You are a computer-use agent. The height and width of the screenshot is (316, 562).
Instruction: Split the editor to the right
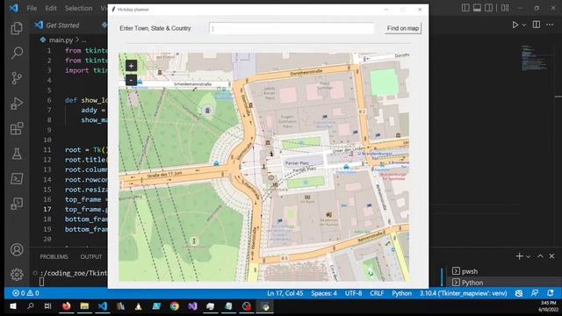click(537, 25)
